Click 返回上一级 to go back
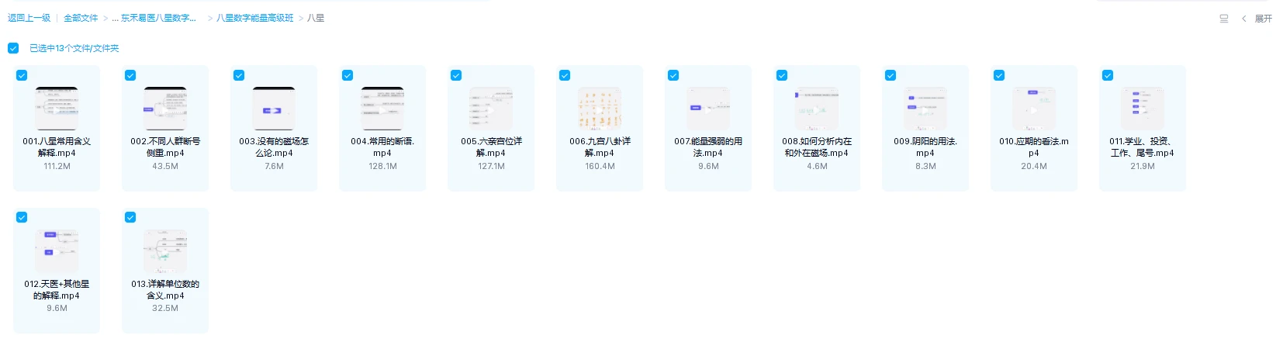The height and width of the screenshot is (356, 1283). click(x=29, y=18)
